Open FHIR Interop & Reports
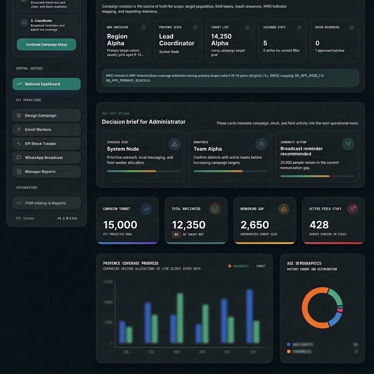374x374 pixels. coord(46,203)
